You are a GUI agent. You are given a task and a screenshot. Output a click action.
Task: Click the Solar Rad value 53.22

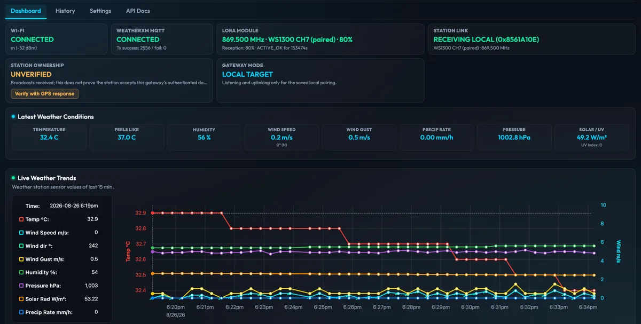tap(91, 299)
